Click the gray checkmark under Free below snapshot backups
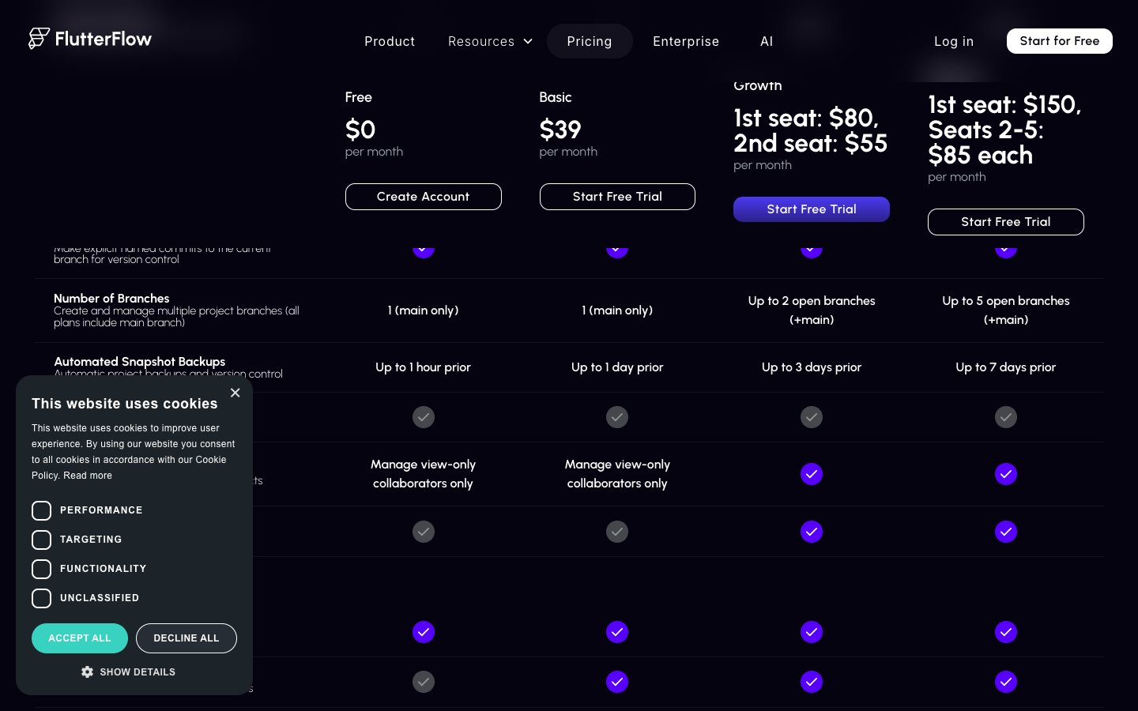This screenshot has width=1138, height=711. [423, 417]
